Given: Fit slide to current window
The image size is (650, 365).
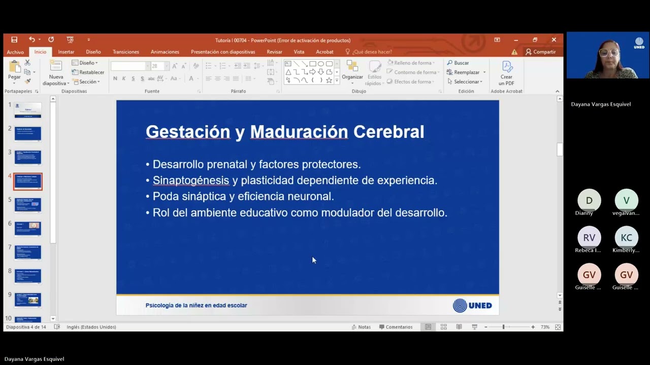Looking at the screenshot, I should [558, 327].
